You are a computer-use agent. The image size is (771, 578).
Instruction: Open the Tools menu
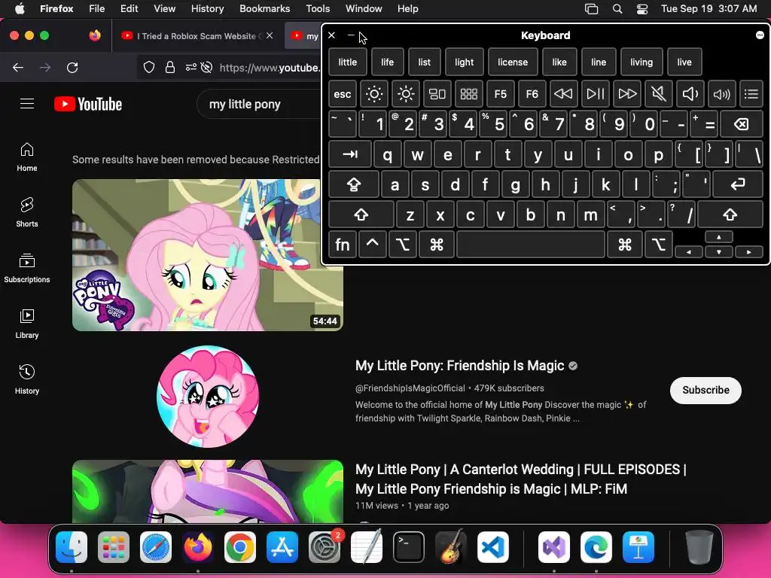[x=318, y=8]
